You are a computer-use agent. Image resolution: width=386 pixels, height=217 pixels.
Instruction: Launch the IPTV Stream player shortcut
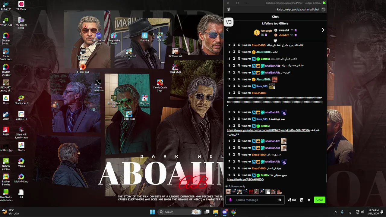[x=98, y=39]
